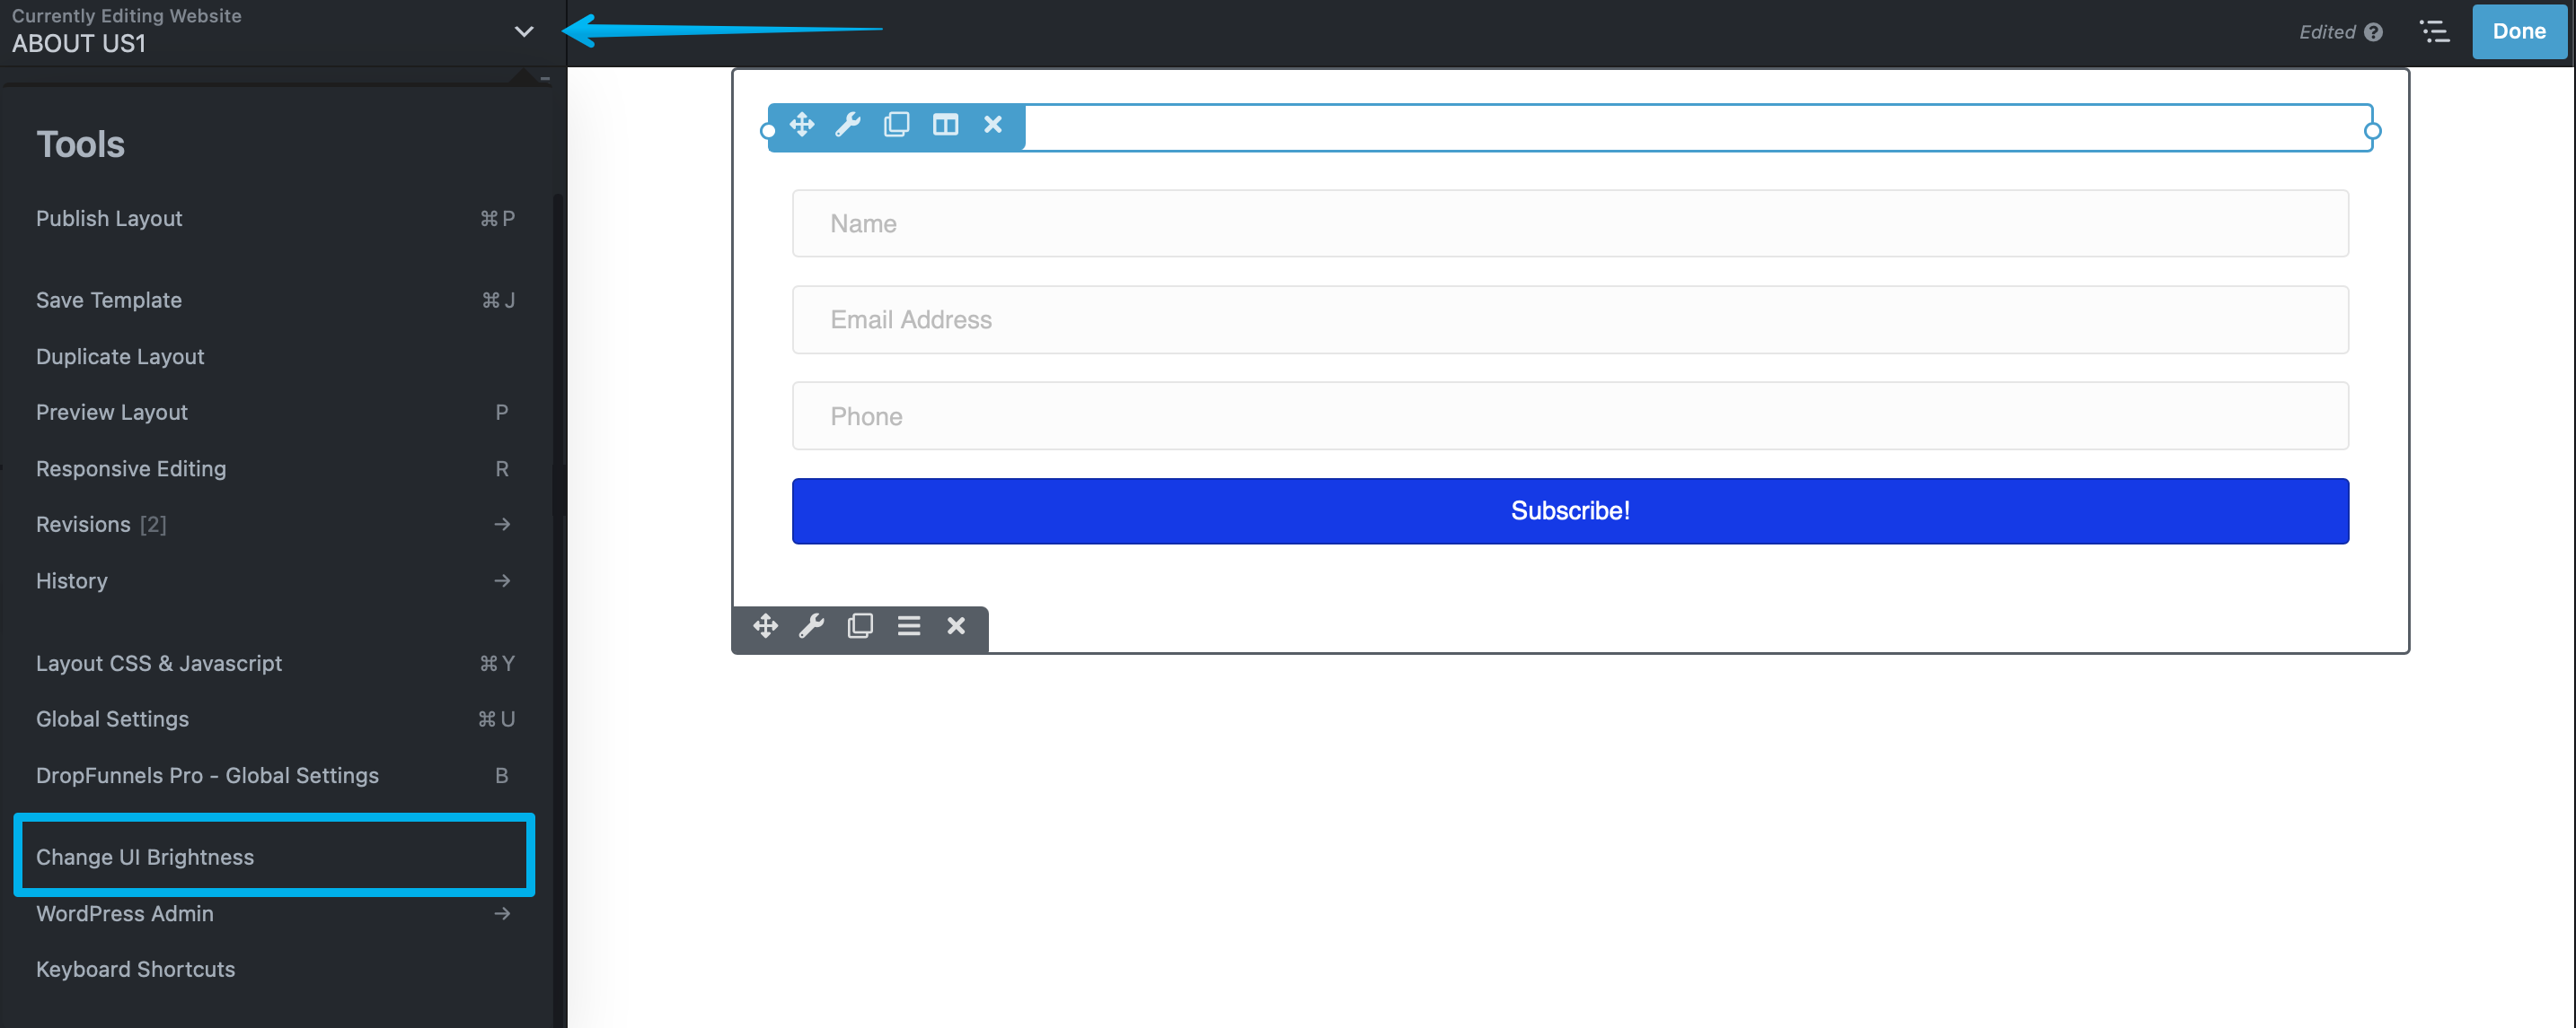Click the edit columns layout icon on the blue toolbar
2576x1028 pixels.
coord(945,125)
